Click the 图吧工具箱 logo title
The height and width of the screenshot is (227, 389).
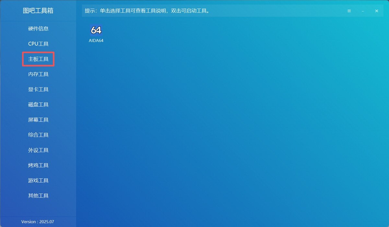pyautogui.click(x=38, y=11)
